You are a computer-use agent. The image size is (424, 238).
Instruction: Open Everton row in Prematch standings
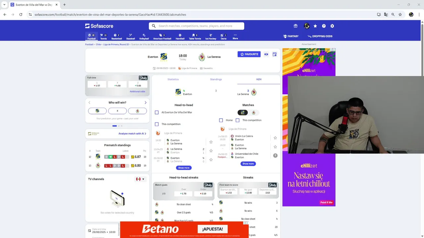click(117, 157)
